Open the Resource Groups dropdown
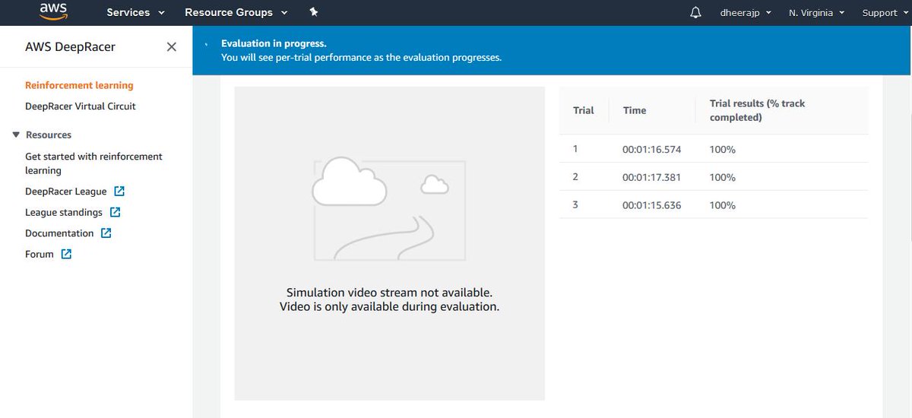The width and height of the screenshot is (912, 418). coord(236,13)
